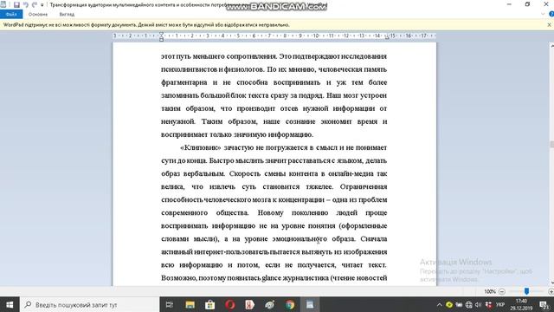This screenshot has width=554, height=312.
Task: Open the volume control in tray
Action: (479, 304)
